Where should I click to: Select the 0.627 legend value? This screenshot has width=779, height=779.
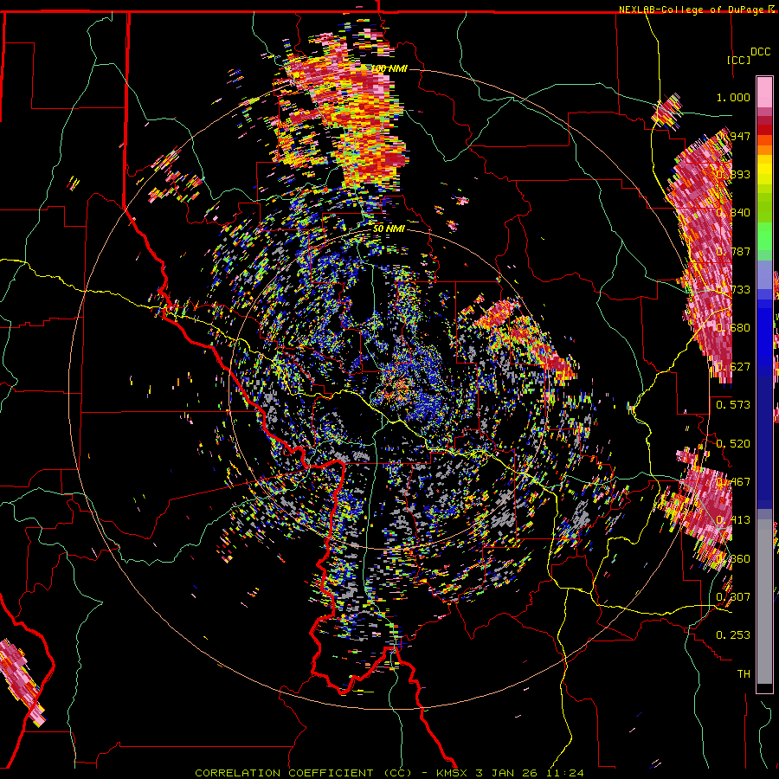[x=733, y=367]
